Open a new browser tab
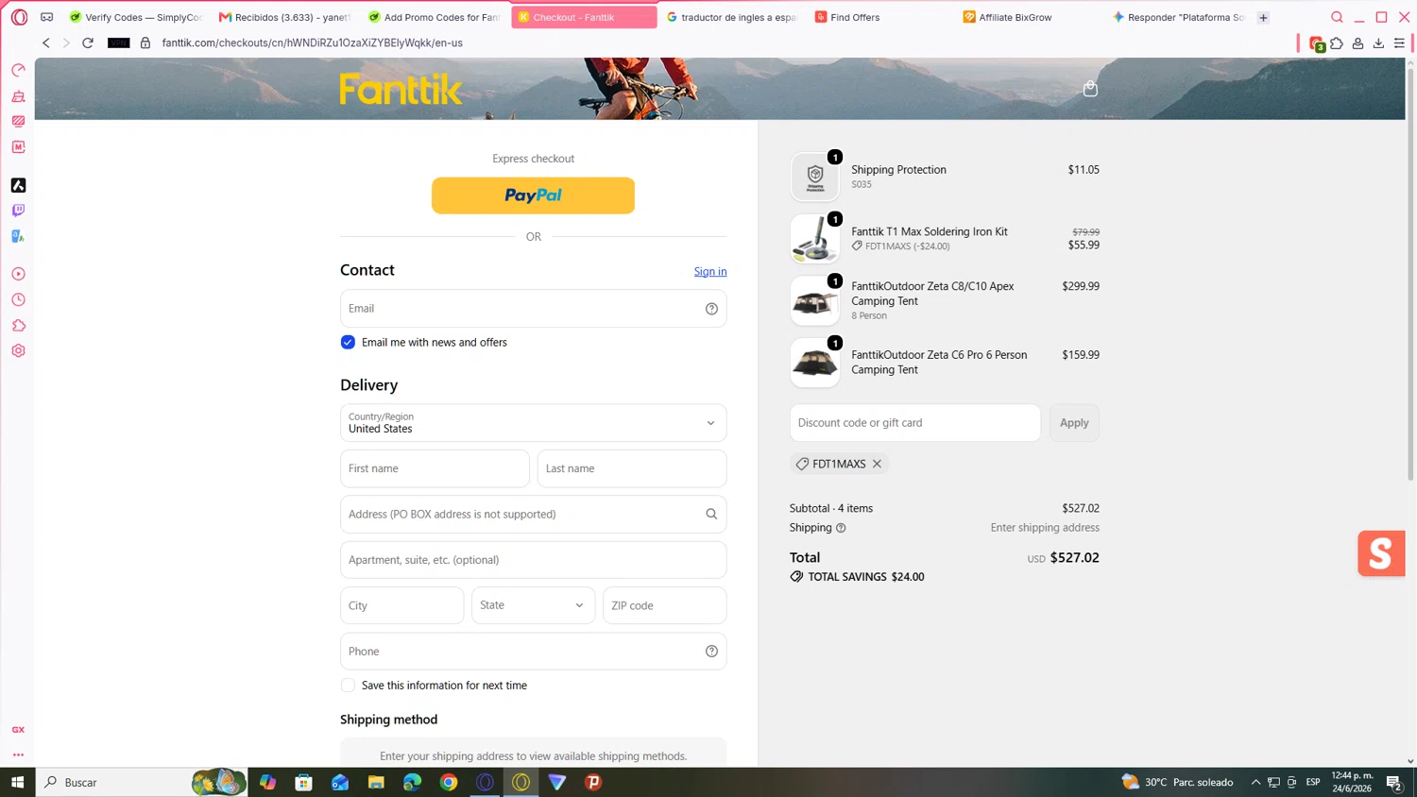Image resolution: width=1417 pixels, height=797 pixels. point(1263,17)
